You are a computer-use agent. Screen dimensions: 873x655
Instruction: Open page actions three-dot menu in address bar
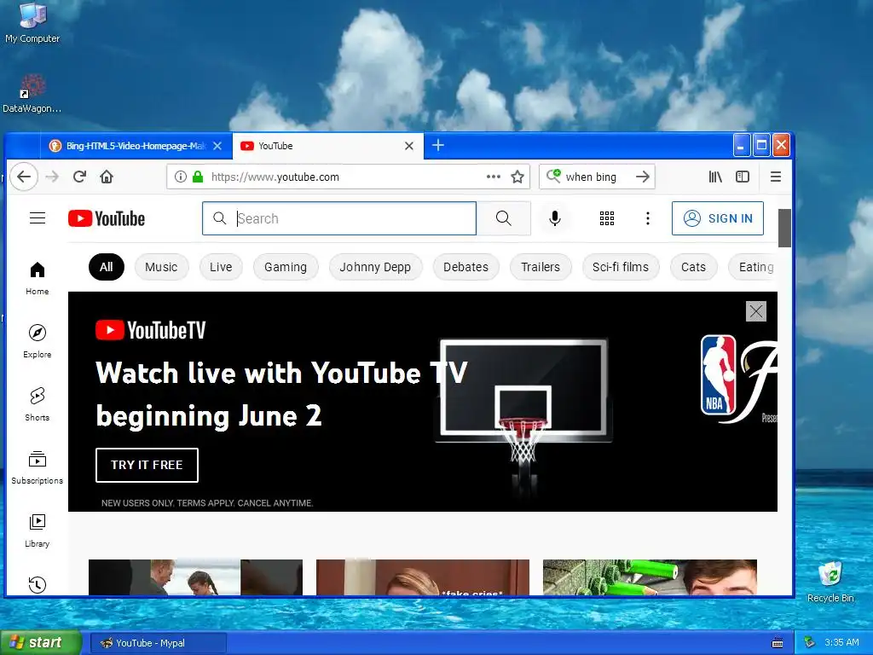(494, 177)
